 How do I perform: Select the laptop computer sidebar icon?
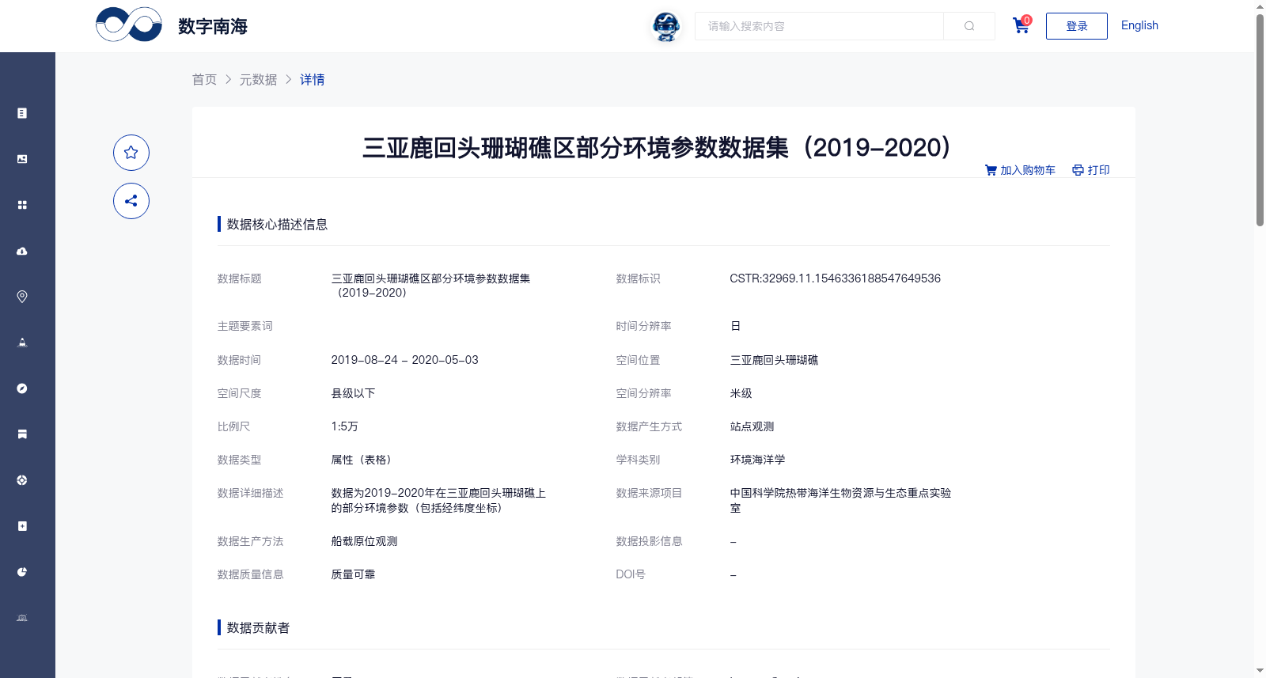(22, 618)
